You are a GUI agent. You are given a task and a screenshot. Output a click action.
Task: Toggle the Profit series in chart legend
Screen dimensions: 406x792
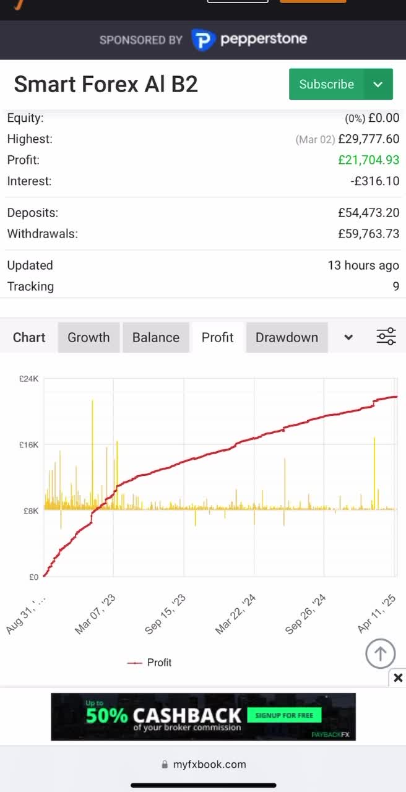click(x=149, y=662)
